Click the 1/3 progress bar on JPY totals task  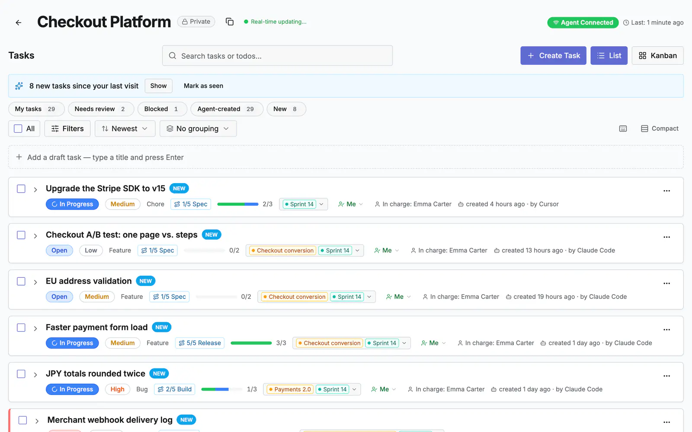pos(222,389)
